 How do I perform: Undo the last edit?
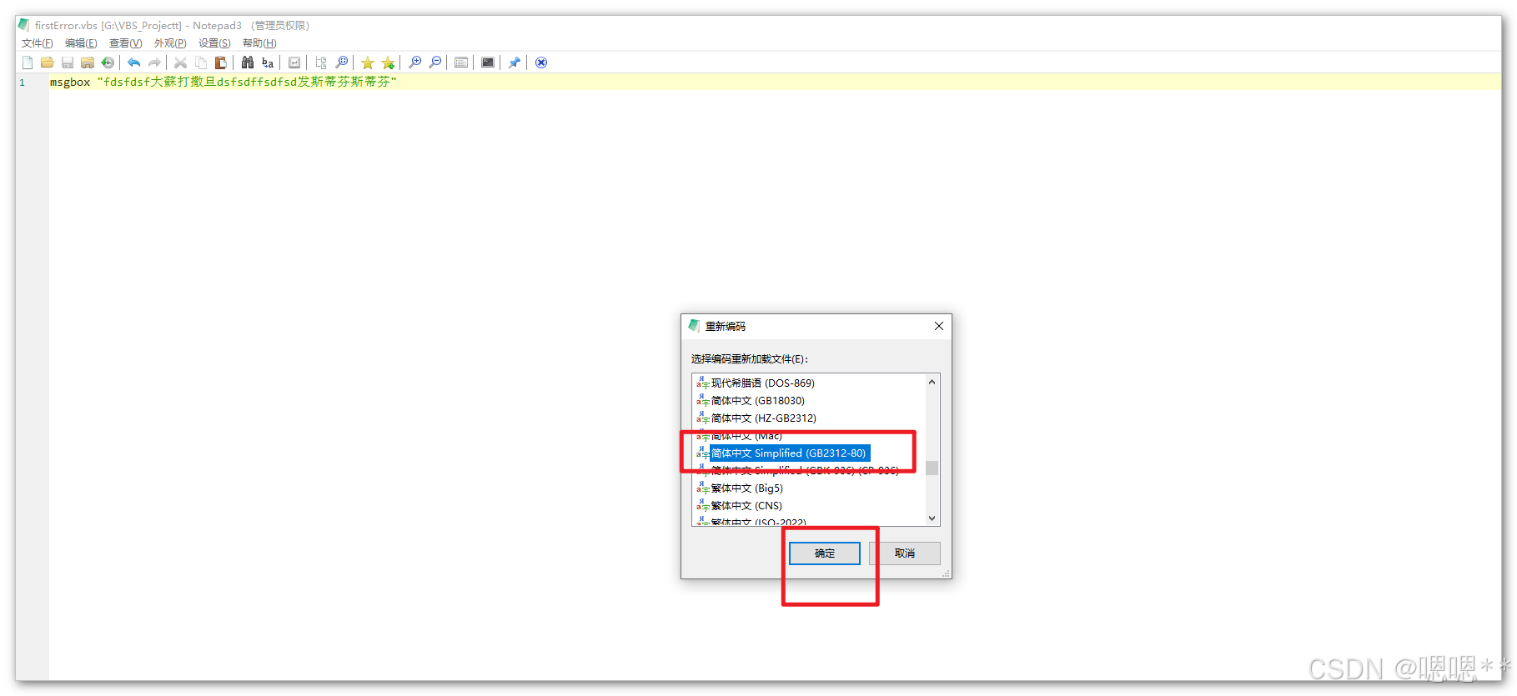[x=133, y=63]
